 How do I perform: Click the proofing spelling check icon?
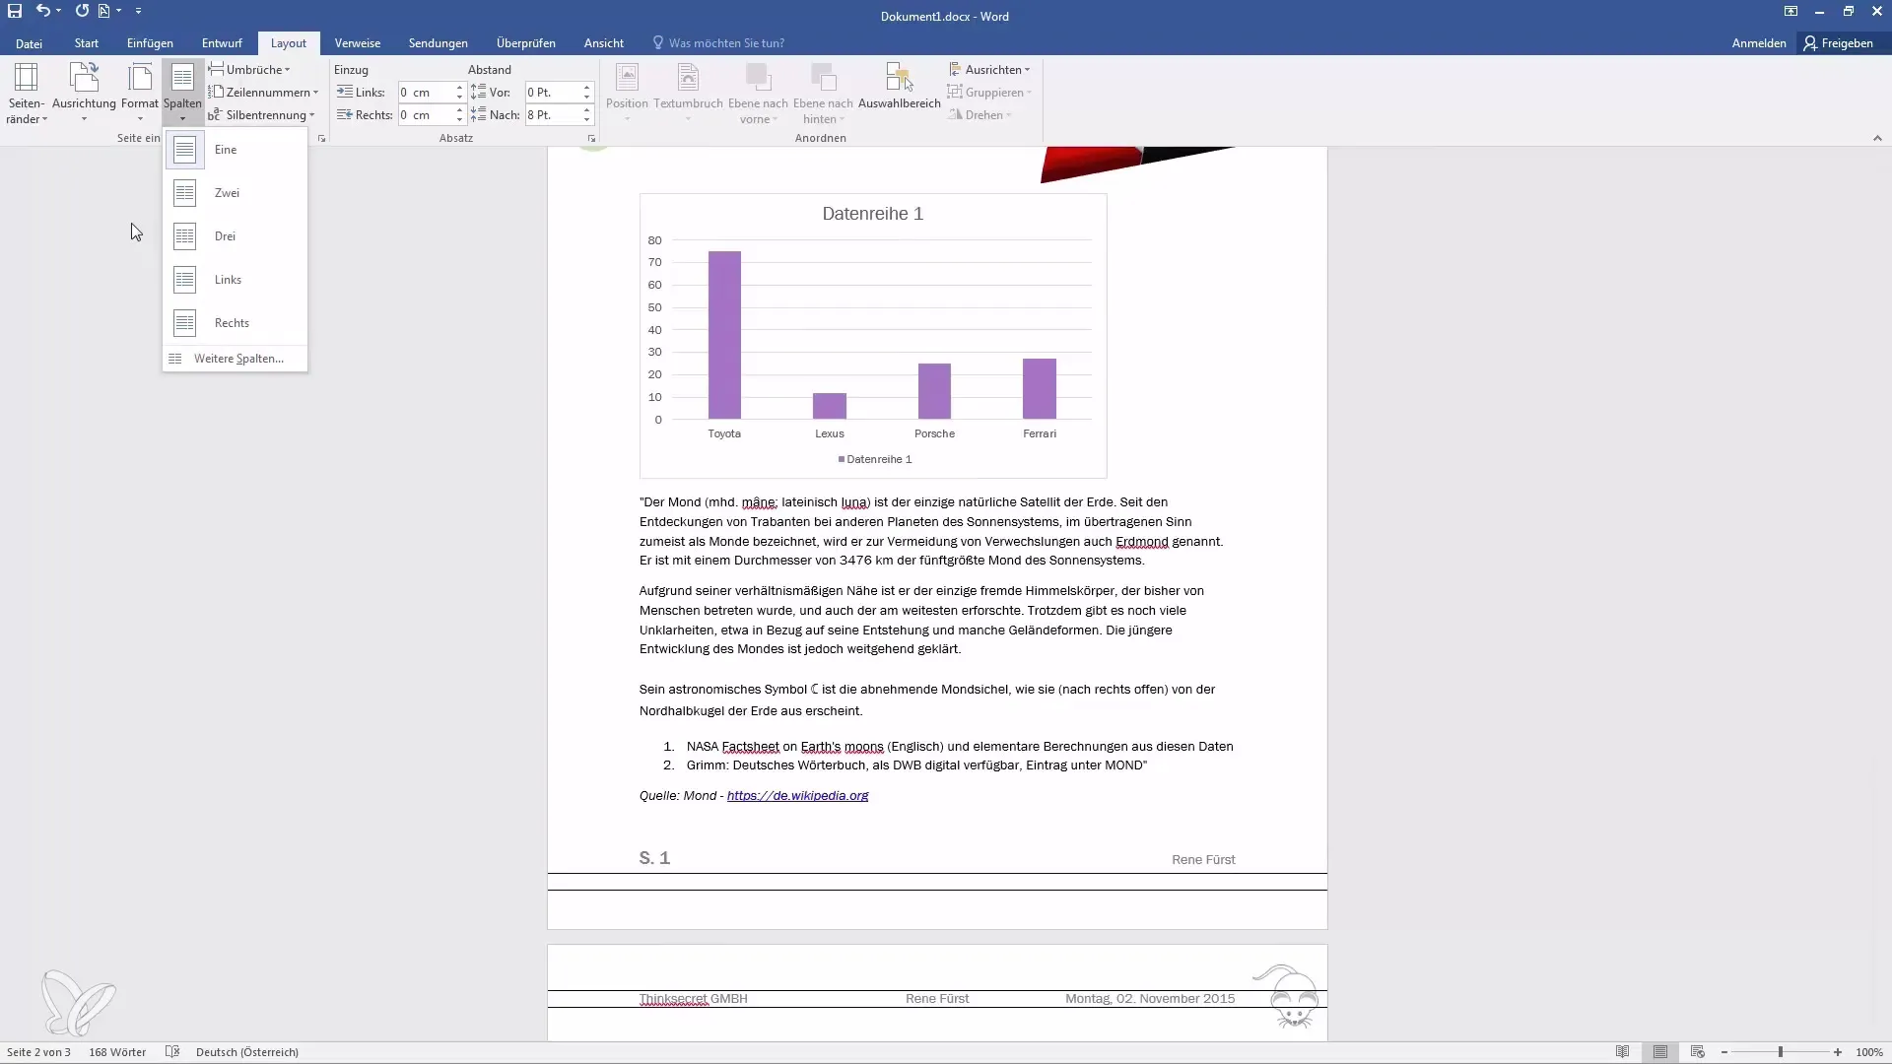[x=172, y=1052]
